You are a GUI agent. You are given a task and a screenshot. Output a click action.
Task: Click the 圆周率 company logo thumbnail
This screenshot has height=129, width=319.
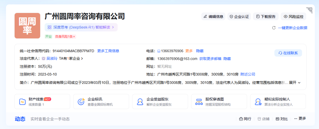click(x=27, y=26)
